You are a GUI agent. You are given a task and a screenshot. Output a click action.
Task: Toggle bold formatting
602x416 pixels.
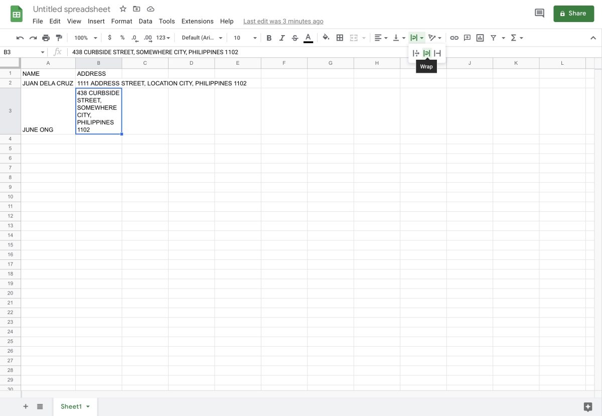click(269, 38)
